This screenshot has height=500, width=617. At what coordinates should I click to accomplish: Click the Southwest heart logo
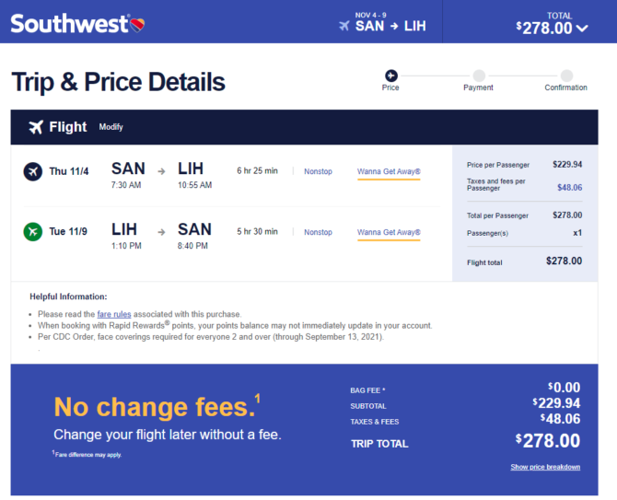[137, 25]
